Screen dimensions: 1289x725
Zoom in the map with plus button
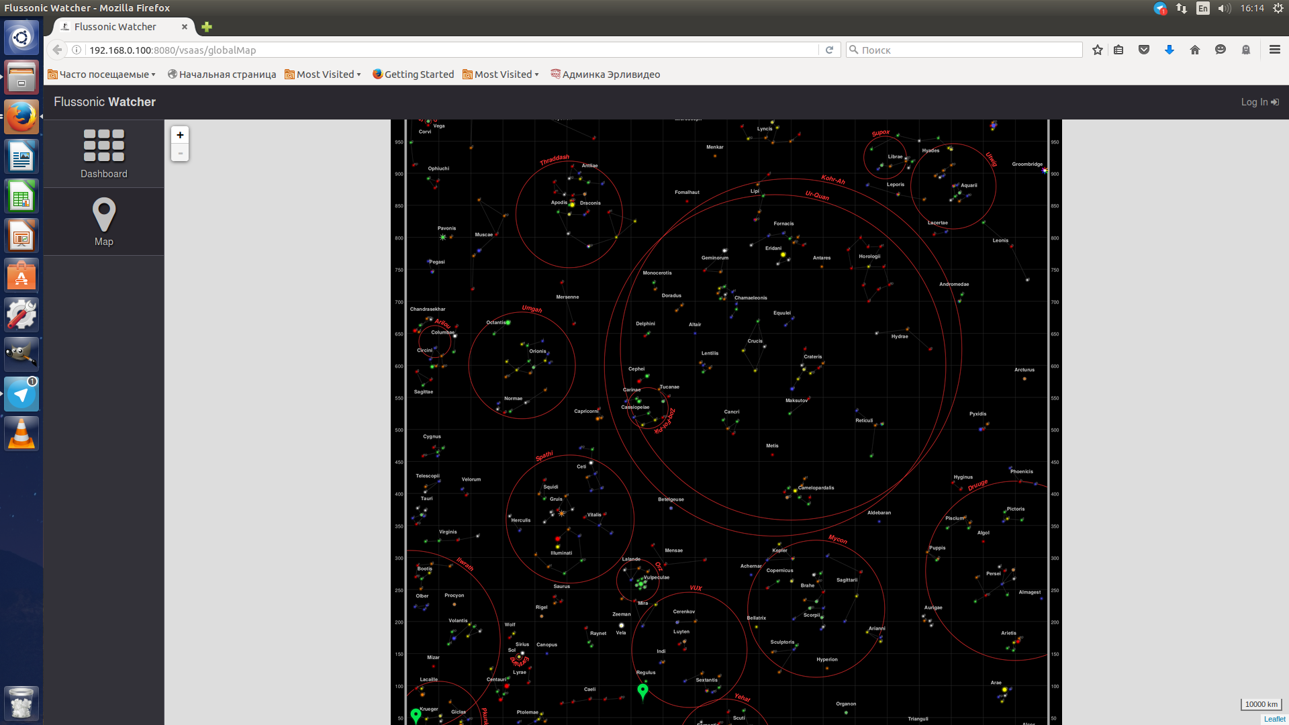(180, 135)
